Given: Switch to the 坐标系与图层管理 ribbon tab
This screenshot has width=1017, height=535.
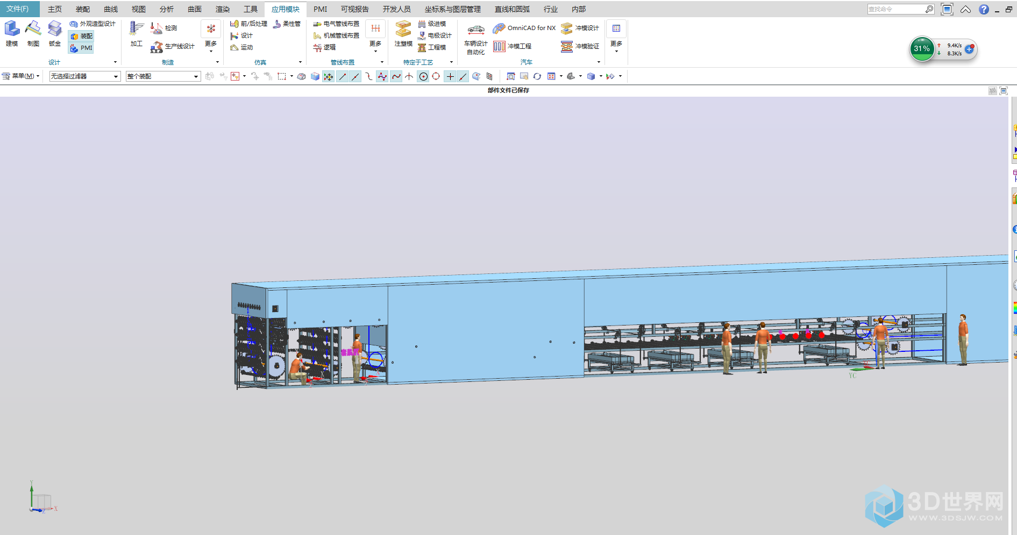Looking at the screenshot, I should [453, 9].
